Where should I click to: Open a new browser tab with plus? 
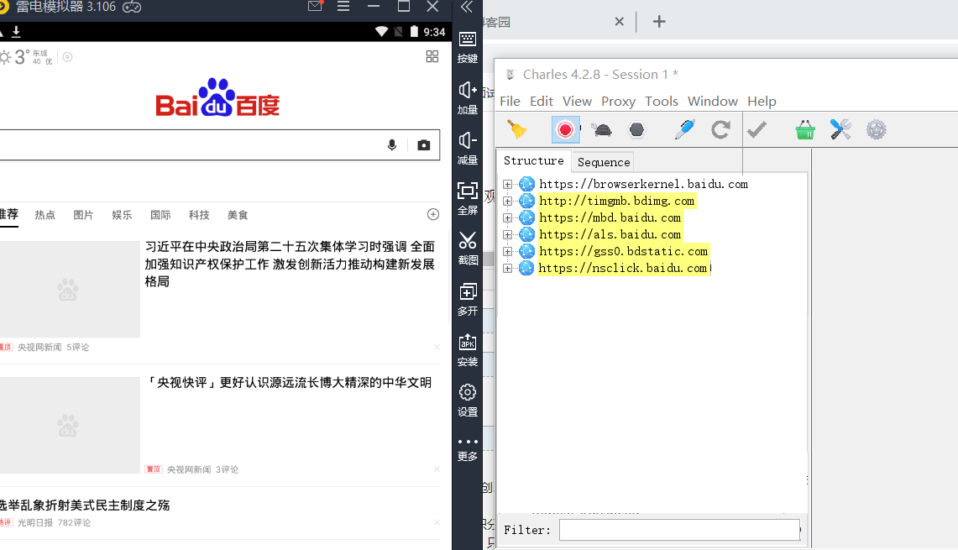tap(658, 21)
